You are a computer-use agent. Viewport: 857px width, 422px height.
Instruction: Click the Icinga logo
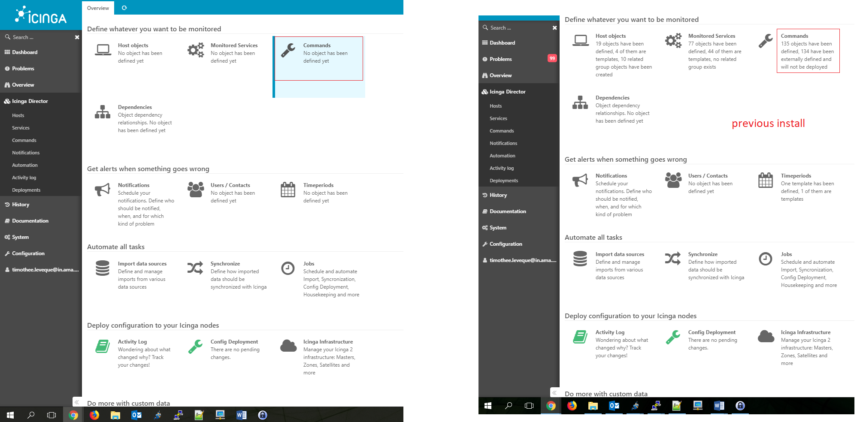(x=41, y=15)
